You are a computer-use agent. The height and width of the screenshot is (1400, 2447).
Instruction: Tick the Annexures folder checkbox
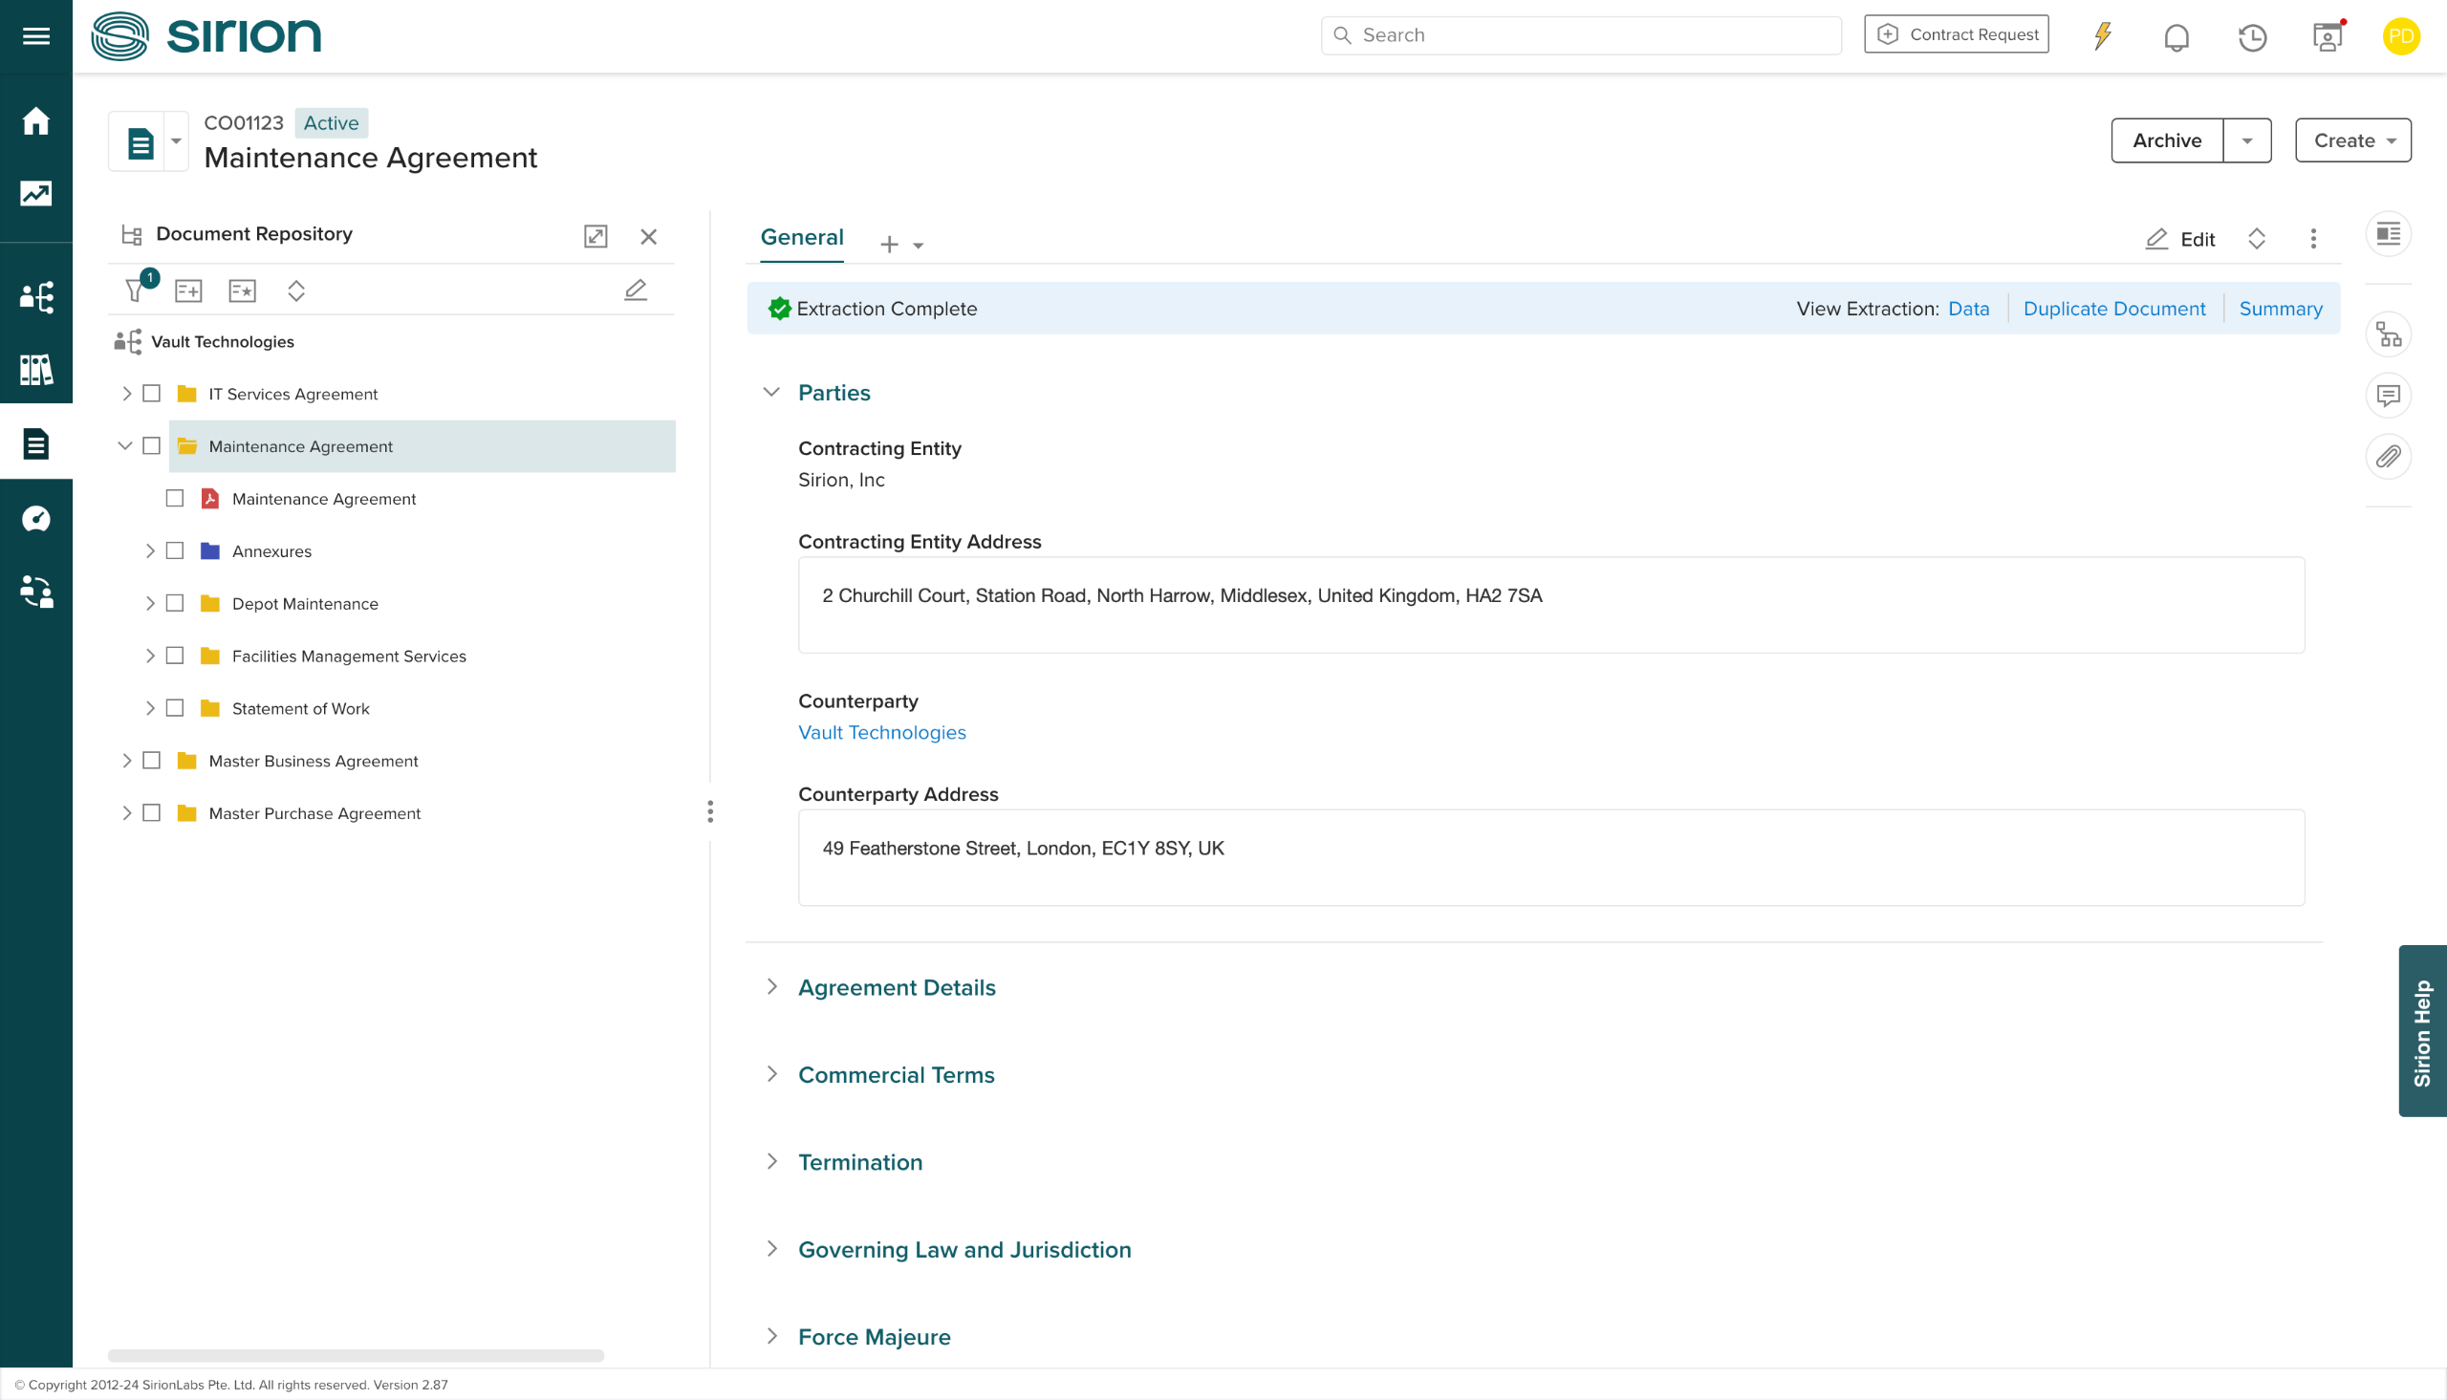pos(175,551)
